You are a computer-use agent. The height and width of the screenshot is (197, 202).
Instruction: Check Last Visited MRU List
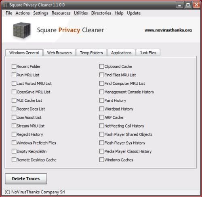pos(14,83)
